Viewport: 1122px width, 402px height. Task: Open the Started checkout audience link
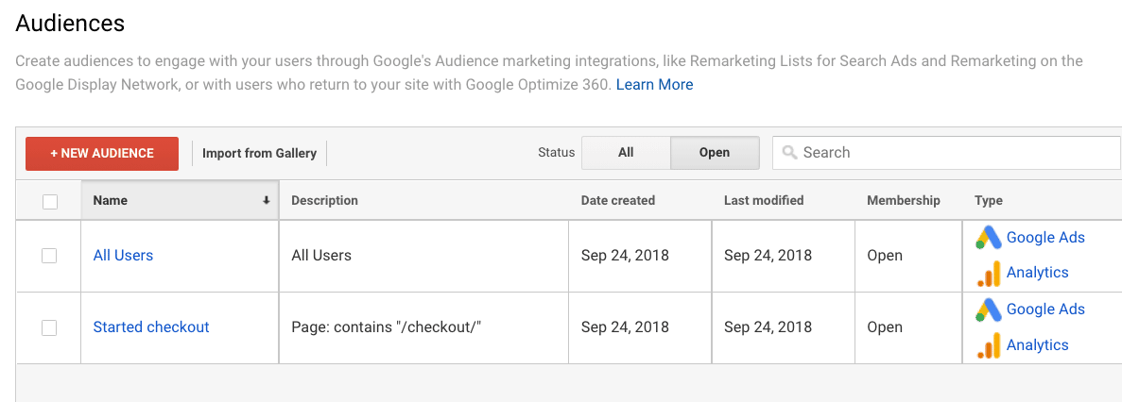(x=151, y=327)
